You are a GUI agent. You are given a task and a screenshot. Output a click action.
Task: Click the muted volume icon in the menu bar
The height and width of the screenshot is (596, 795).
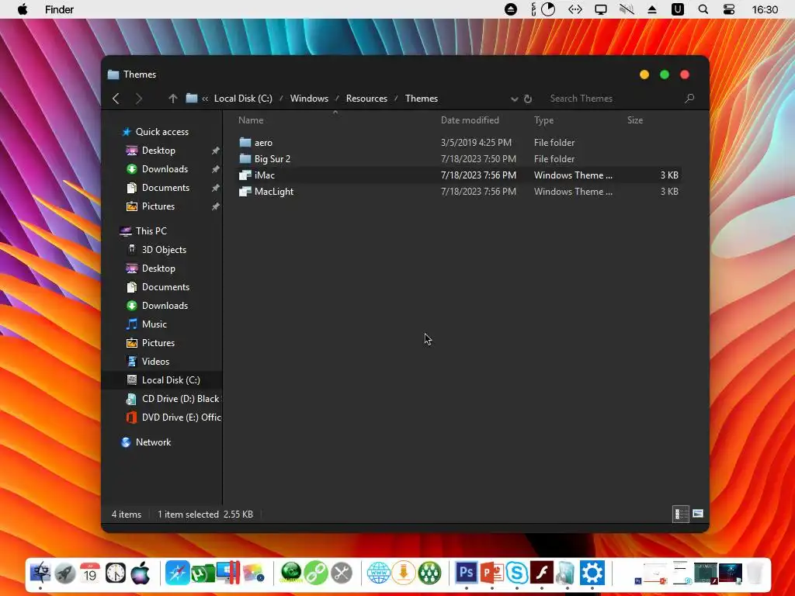pos(627,9)
